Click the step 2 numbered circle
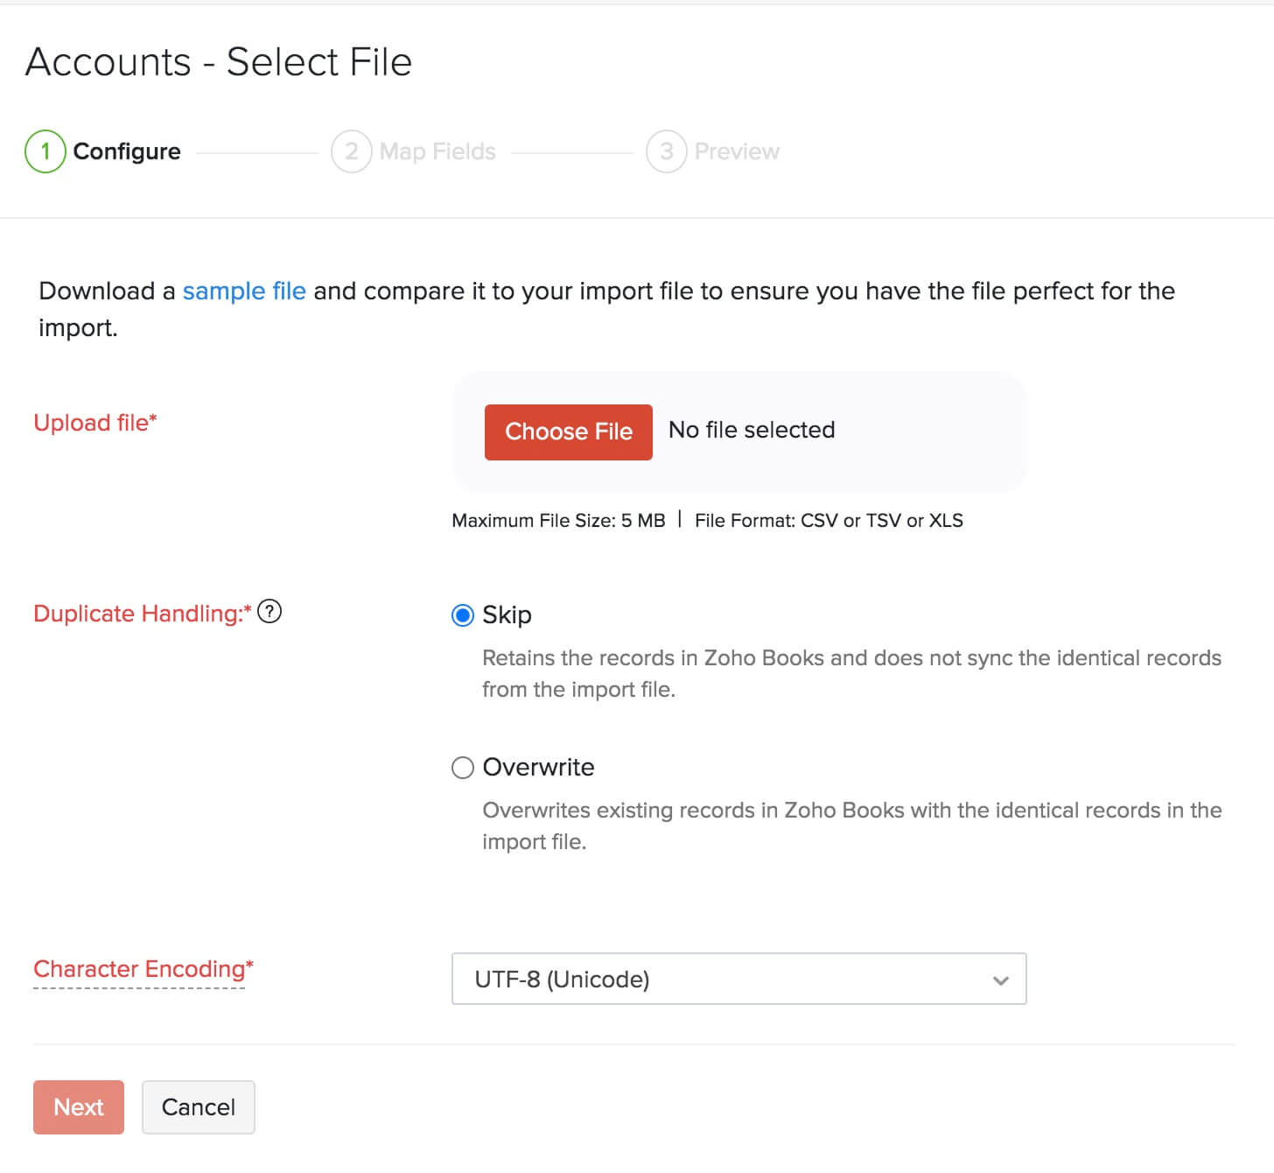Image resolution: width=1274 pixels, height=1173 pixels. click(x=351, y=151)
